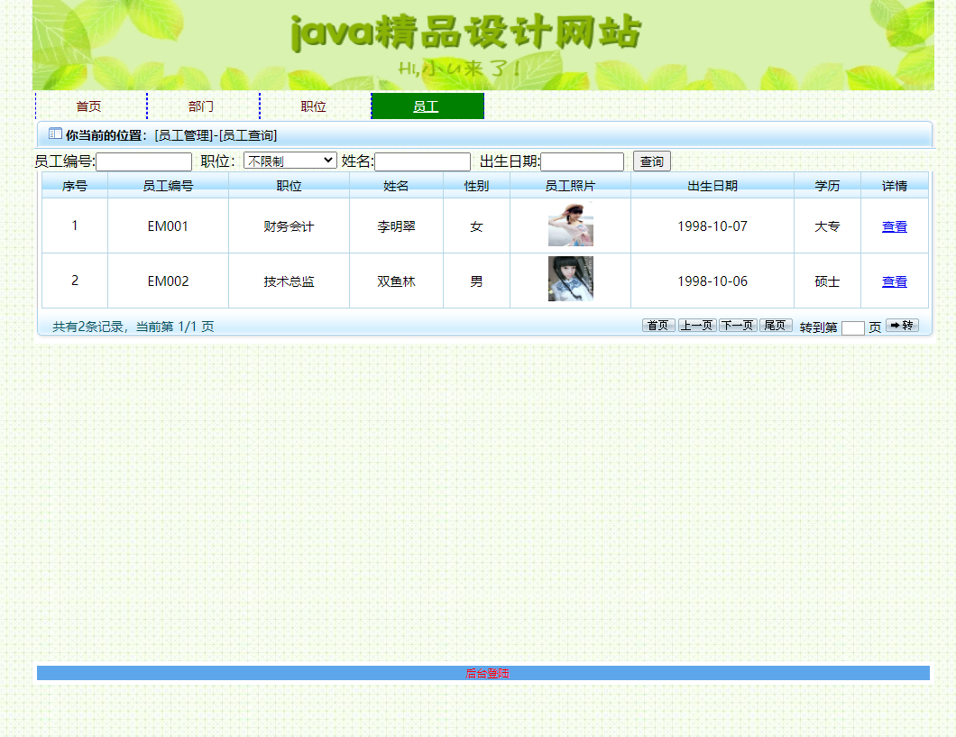Click the 下一页 pagination button
Screen dimensions: 956x737
737,325
